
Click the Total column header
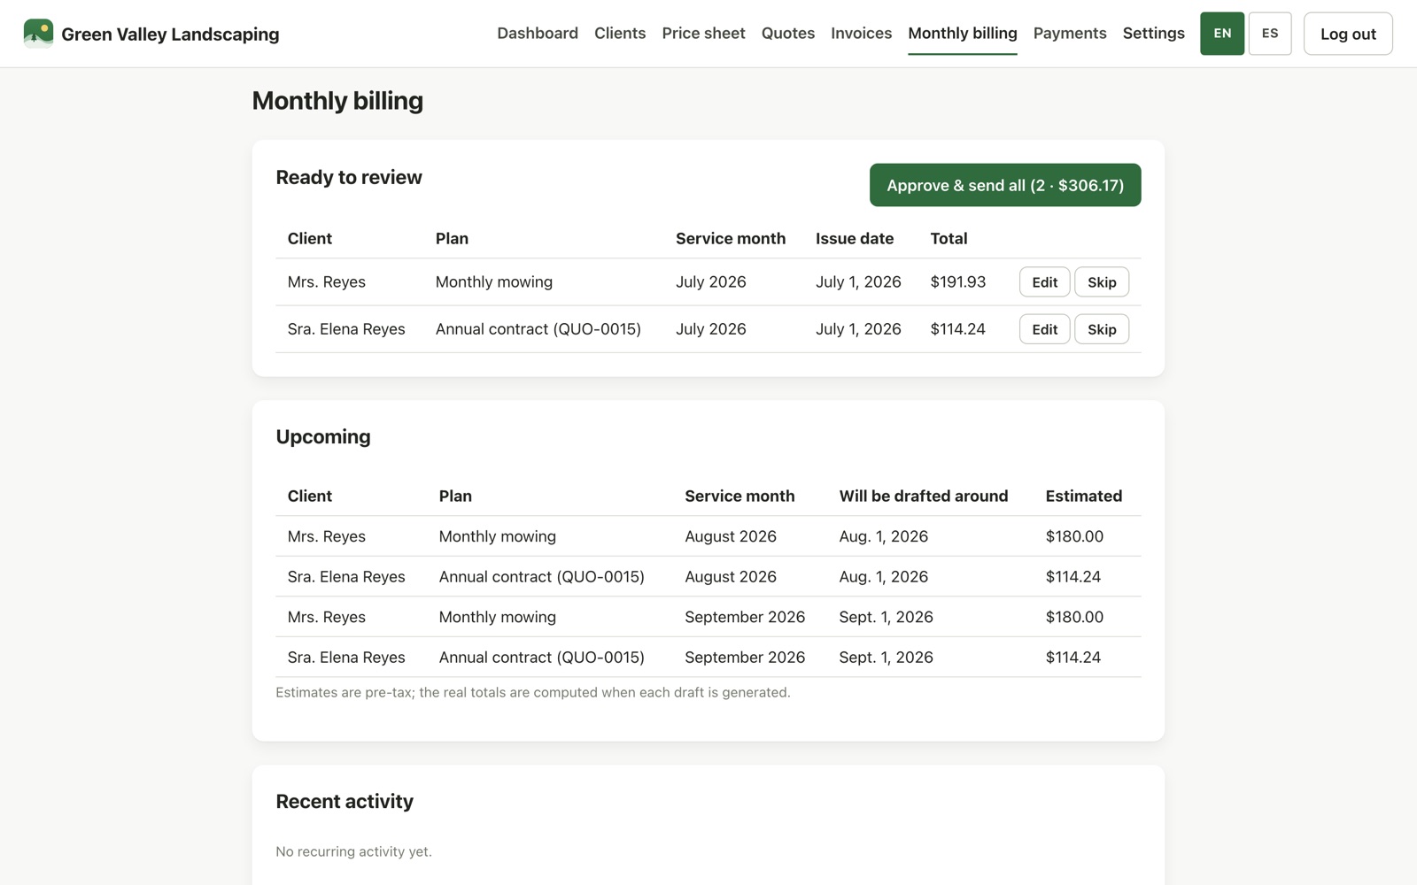pos(949,238)
